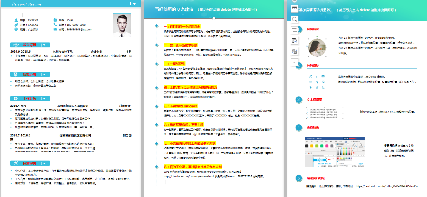The width and height of the screenshot is (427, 197).
Task: Click the date range 2014.9-2018.6
Action: (20, 52)
